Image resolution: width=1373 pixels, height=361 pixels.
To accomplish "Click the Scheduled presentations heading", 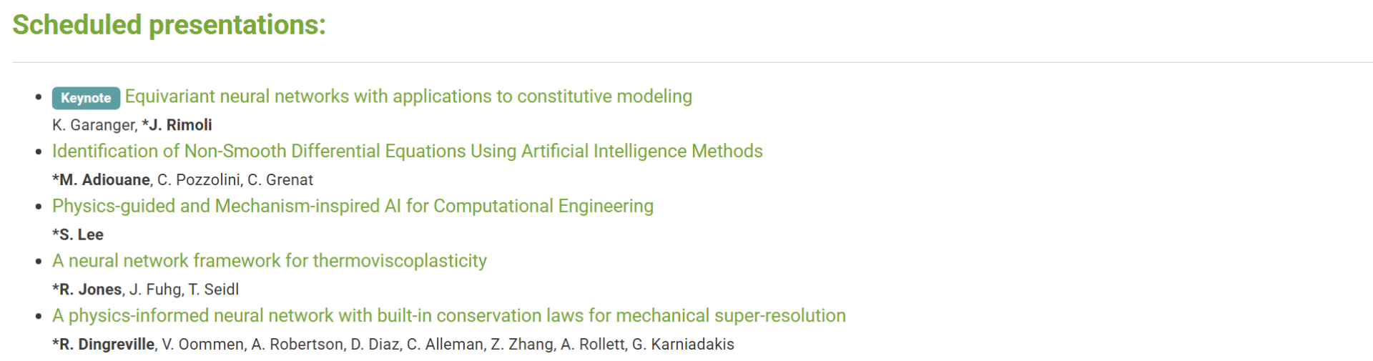I will click(x=169, y=25).
